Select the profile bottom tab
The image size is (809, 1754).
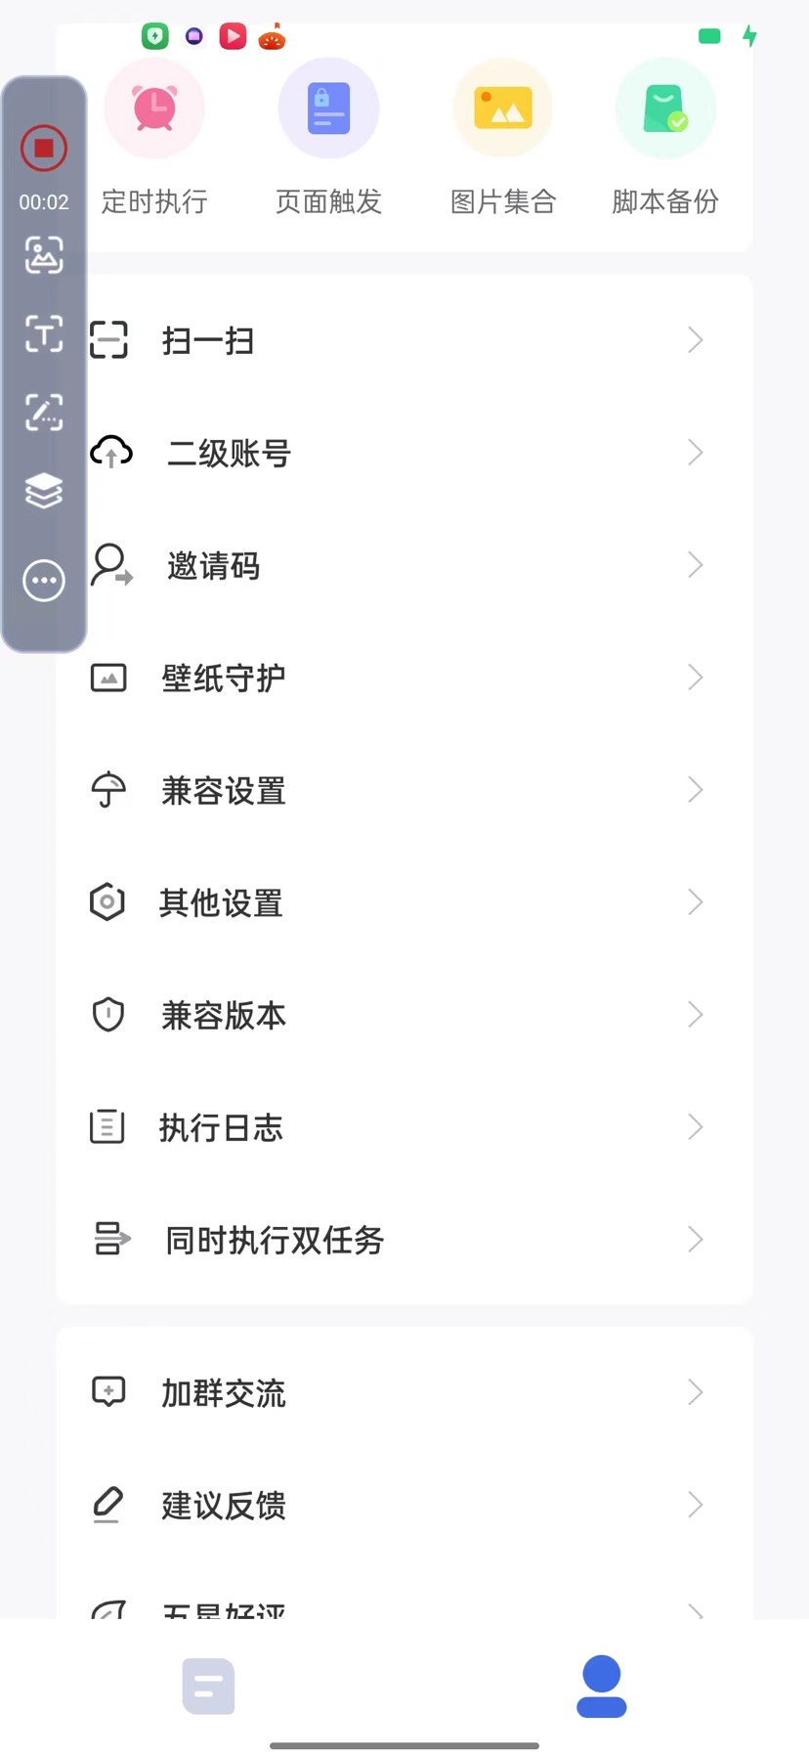[x=601, y=1686]
